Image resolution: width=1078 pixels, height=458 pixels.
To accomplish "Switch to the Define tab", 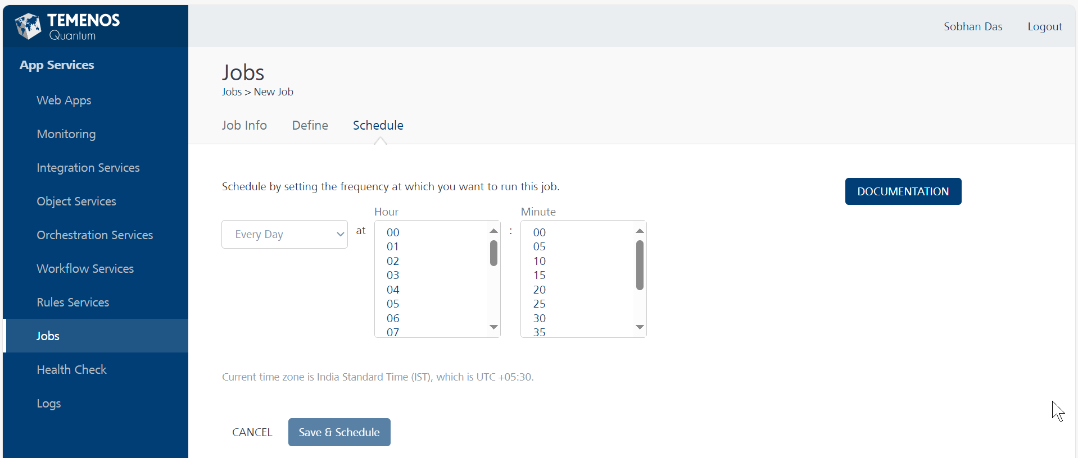I will 310,125.
